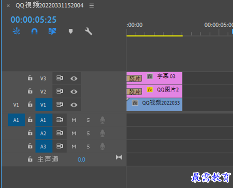Open the sequence panel menu icon
Viewport: 233px width, 188px height.
pos(91,6)
